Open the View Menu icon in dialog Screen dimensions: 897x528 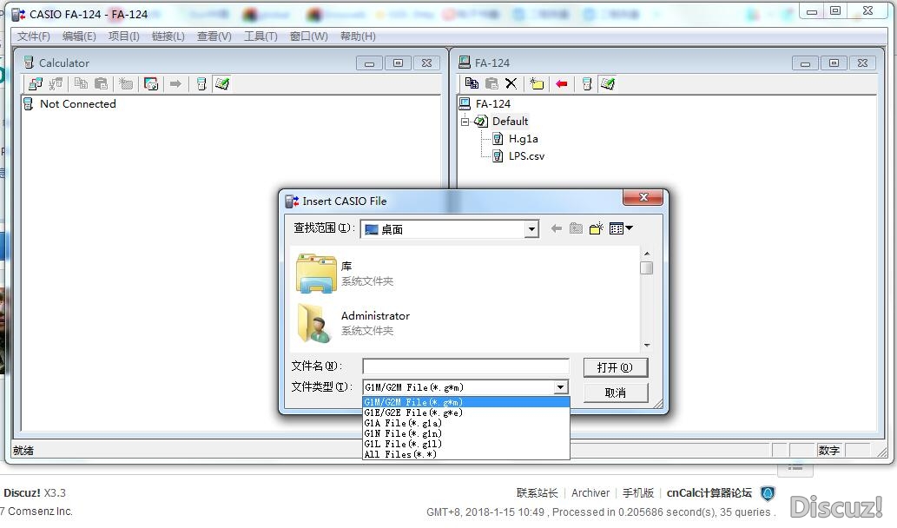(x=621, y=228)
